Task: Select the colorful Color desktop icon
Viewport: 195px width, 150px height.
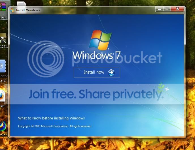Action: [3, 126]
